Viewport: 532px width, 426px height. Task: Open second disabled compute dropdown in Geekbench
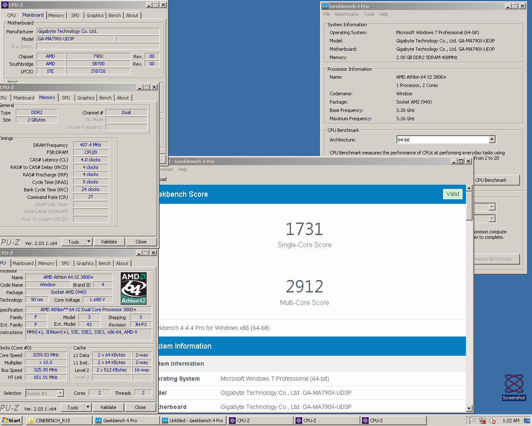click(492, 218)
